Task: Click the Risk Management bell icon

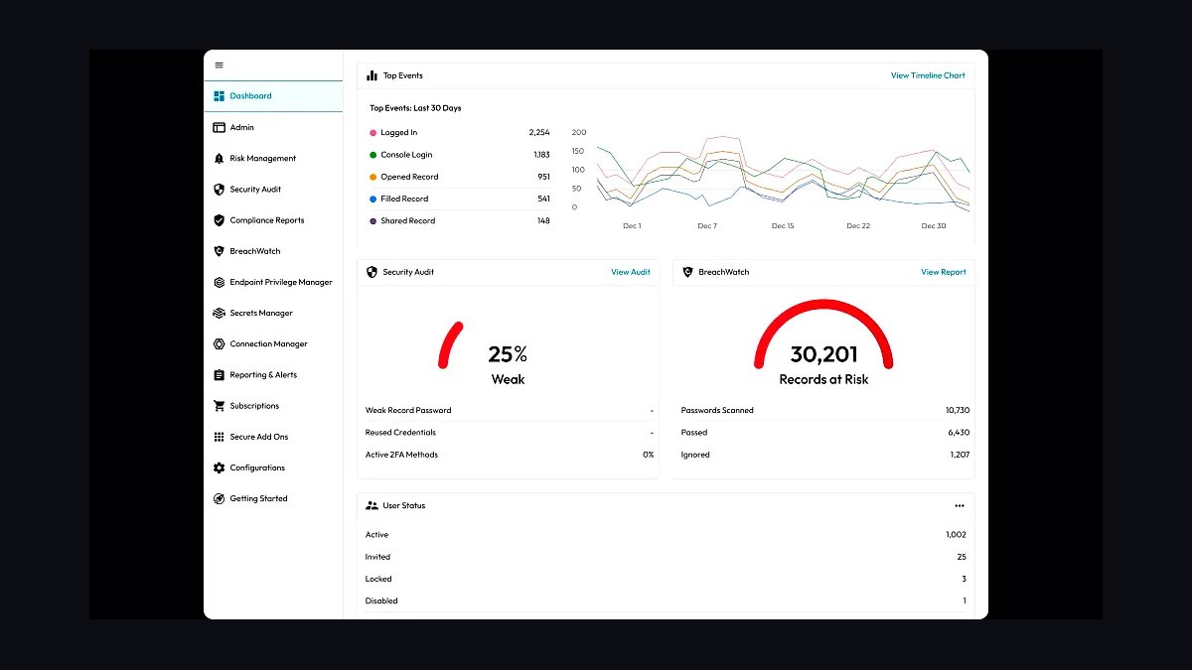Action: 220,159
